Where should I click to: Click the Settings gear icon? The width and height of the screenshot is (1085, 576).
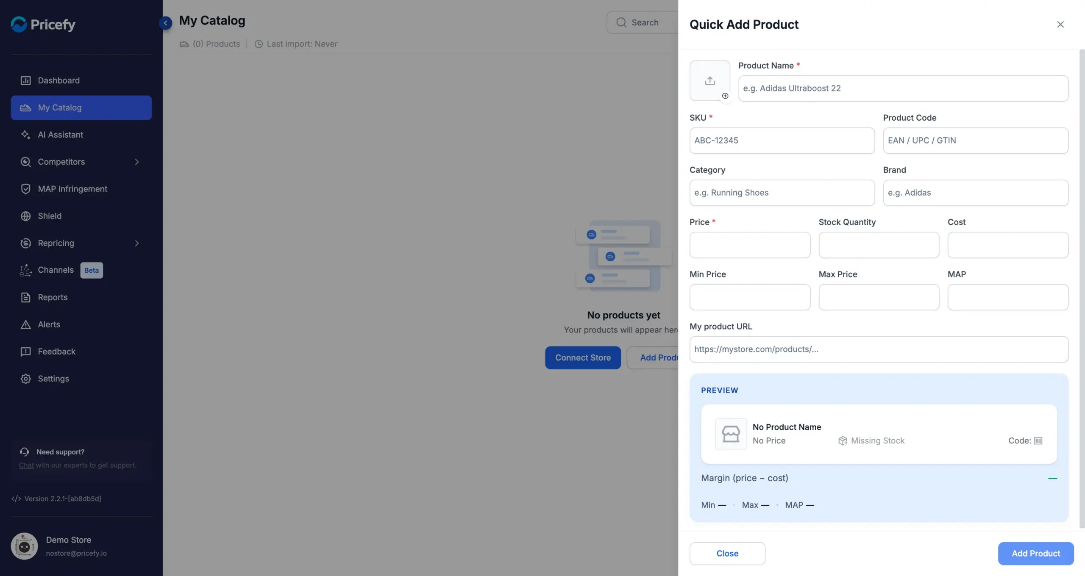[x=25, y=379]
